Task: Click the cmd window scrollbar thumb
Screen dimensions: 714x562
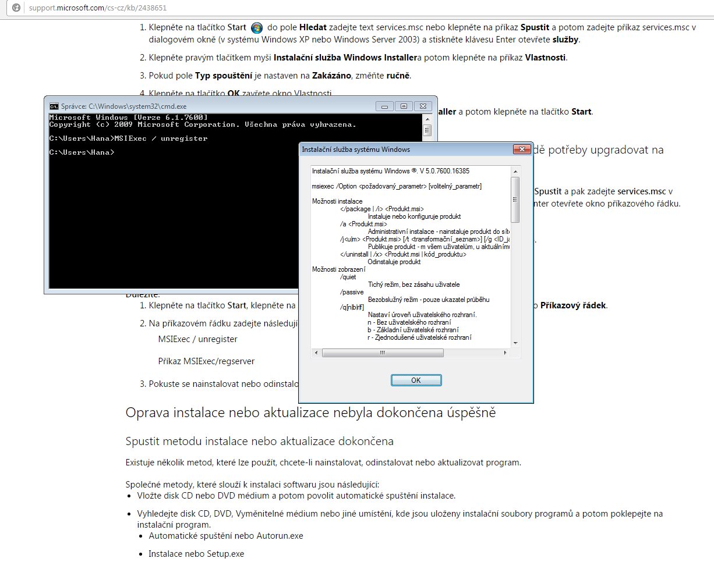Action: pyautogui.click(x=427, y=130)
